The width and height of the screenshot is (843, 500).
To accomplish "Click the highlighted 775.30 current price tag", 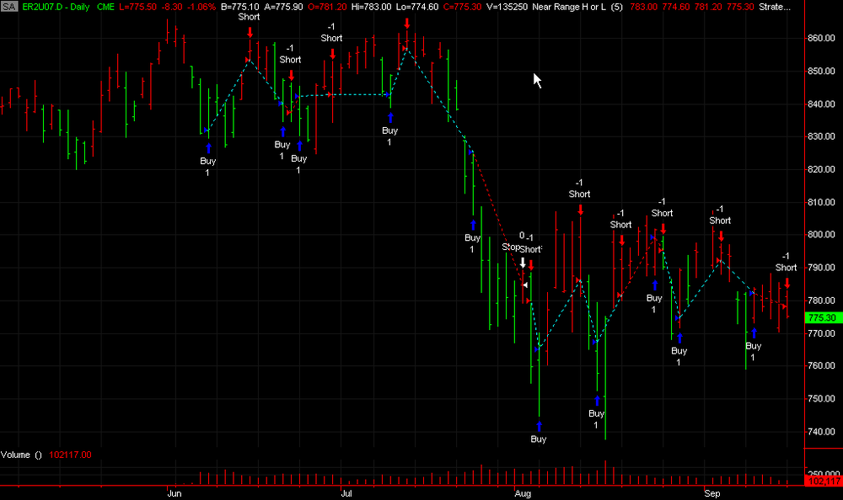I will point(823,317).
